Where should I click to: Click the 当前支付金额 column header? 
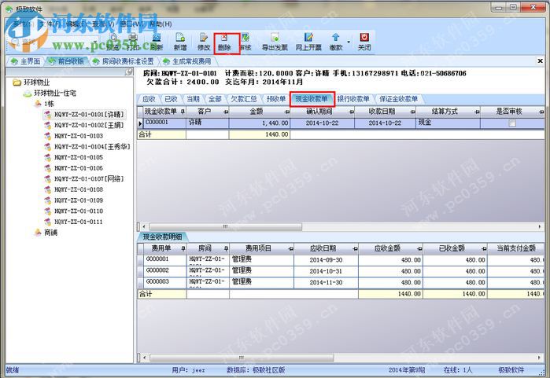click(x=516, y=248)
